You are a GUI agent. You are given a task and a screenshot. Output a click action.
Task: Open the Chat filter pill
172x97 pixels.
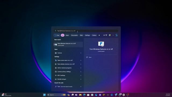[x=57, y=35]
